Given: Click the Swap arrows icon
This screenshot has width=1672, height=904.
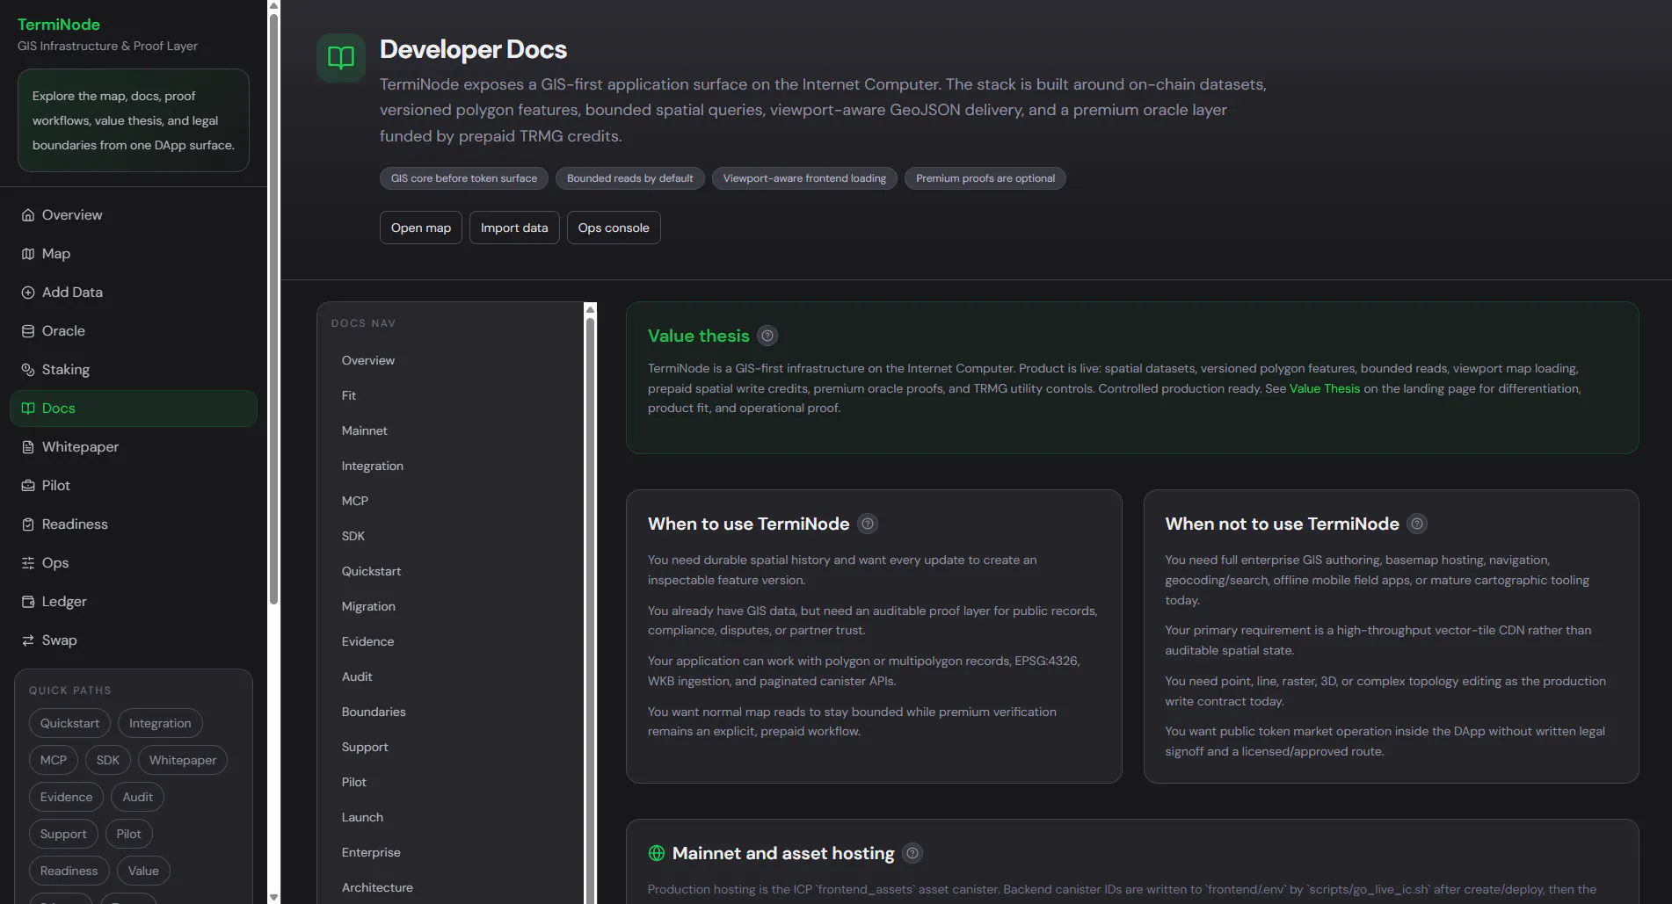Looking at the screenshot, I should coord(28,640).
